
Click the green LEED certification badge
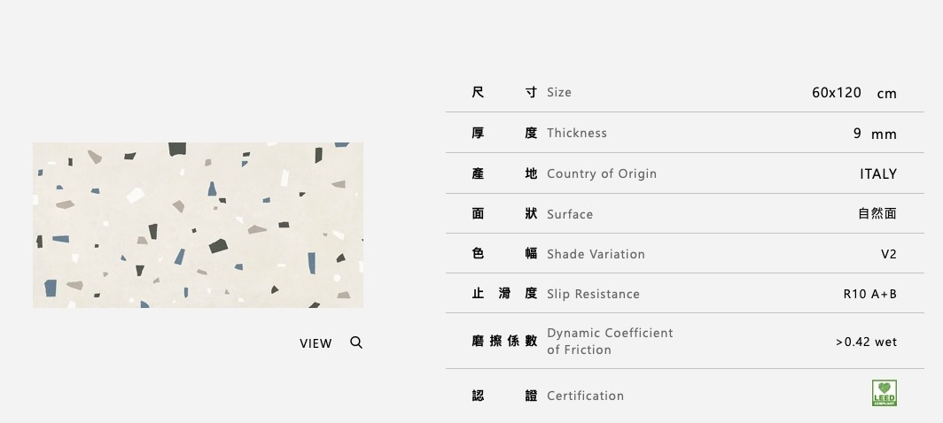[x=884, y=393]
